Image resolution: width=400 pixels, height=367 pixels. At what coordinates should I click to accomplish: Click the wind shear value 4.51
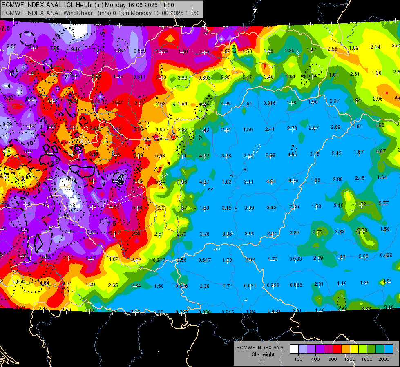pos(387,281)
